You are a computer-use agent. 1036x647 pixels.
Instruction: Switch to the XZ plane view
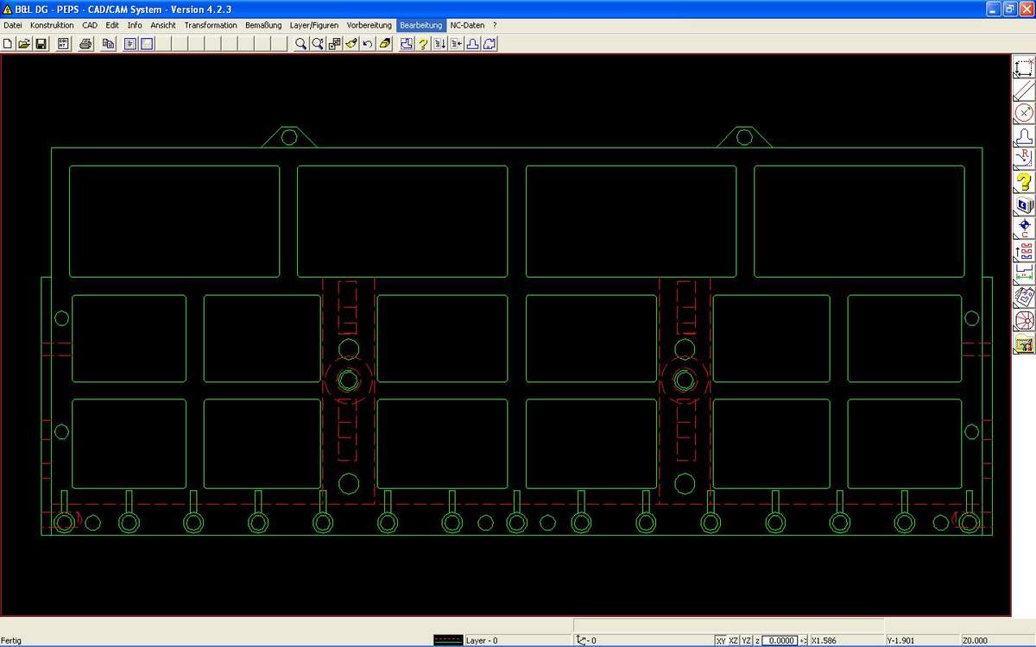click(734, 641)
